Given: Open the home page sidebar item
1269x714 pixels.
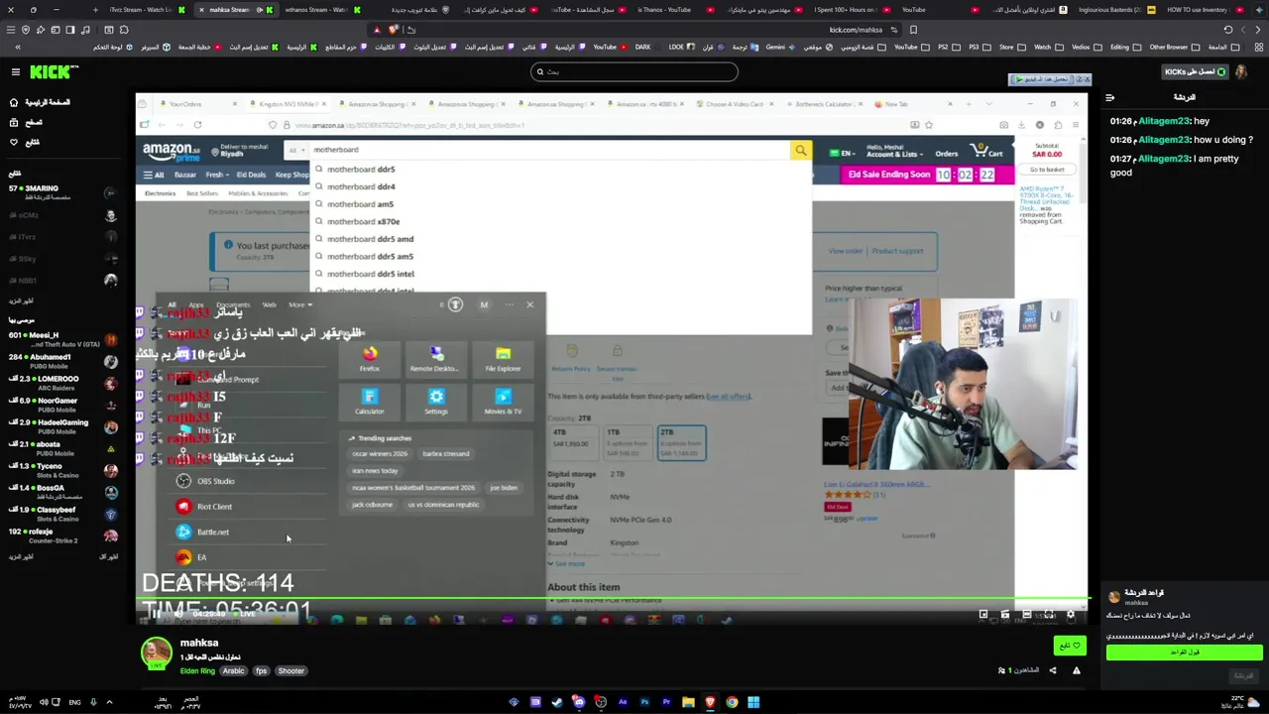Looking at the screenshot, I should [40, 102].
